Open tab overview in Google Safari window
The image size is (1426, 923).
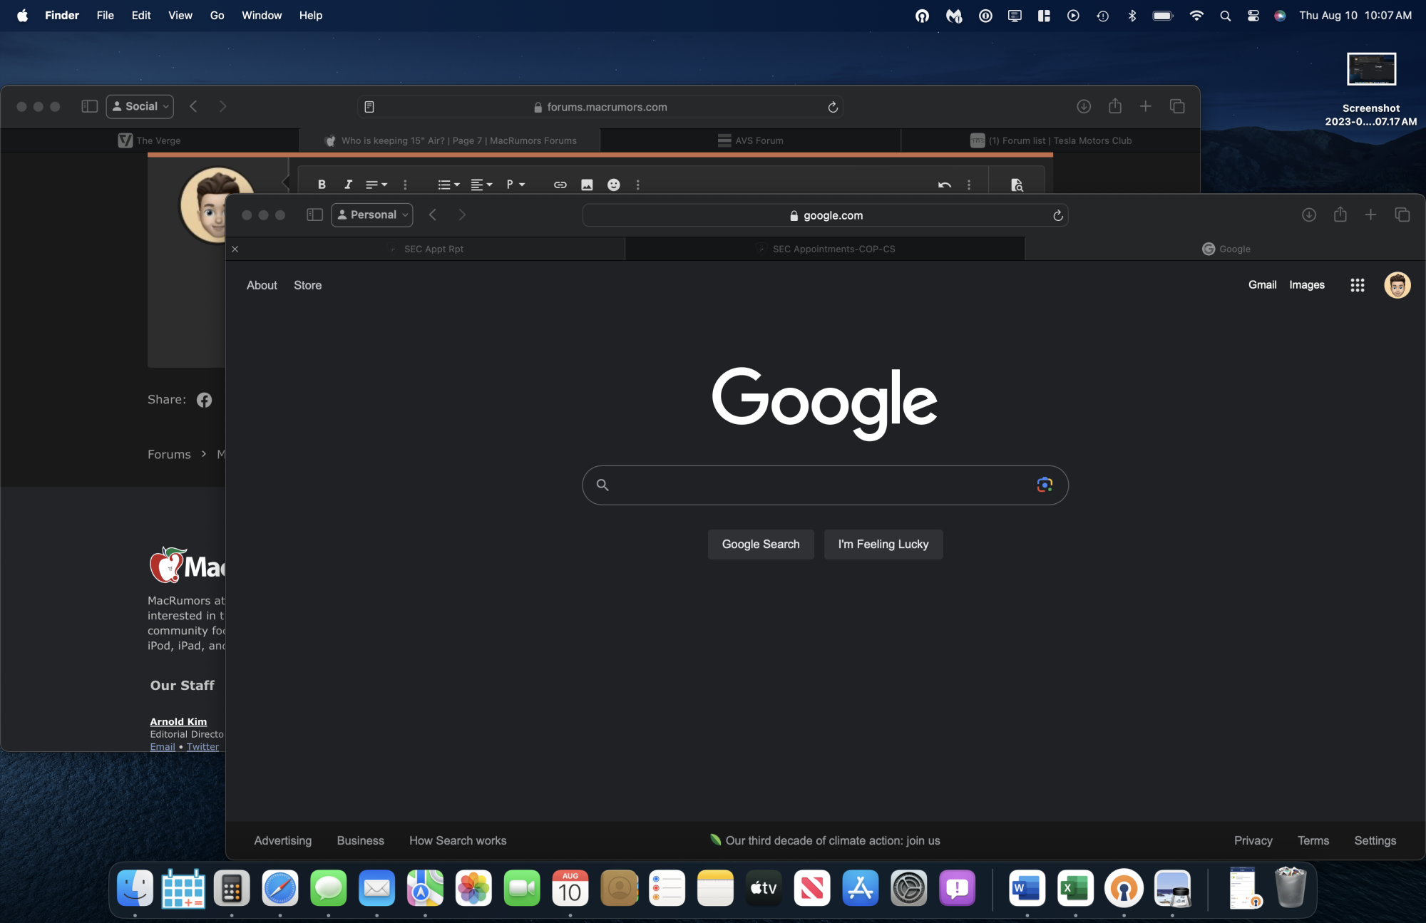[1402, 215]
